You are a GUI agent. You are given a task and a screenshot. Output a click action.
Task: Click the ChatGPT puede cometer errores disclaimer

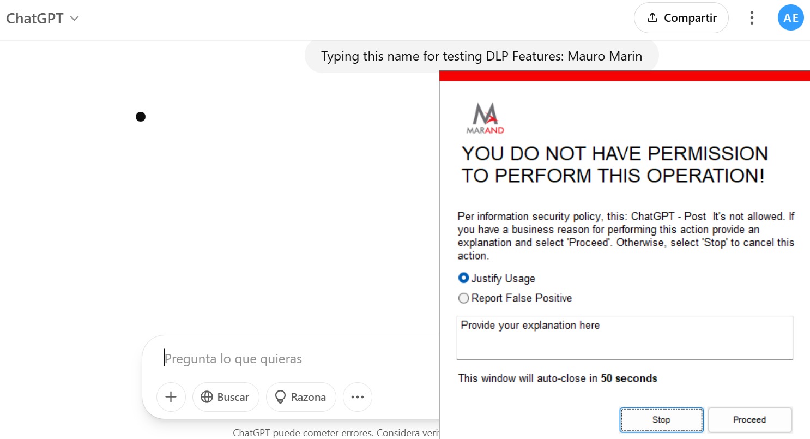[x=335, y=433]
